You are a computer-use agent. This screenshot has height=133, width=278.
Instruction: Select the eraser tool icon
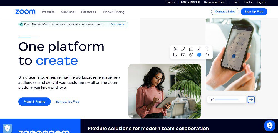(x=191, y=55)
